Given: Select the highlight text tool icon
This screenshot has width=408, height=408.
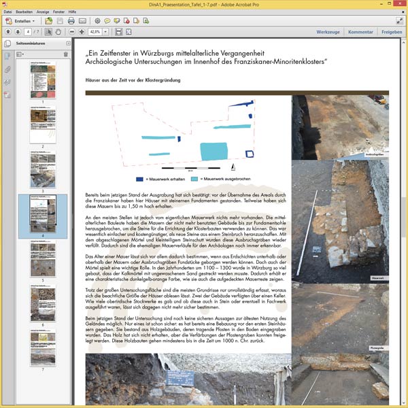Looking at the screenshot, I should (117, 21).
